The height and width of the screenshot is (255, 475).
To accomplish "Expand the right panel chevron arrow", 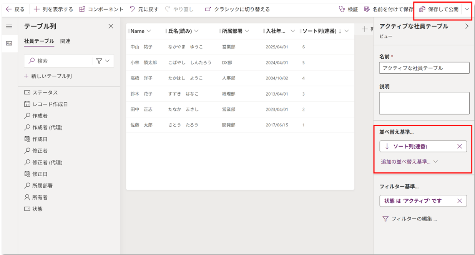I will [467, 26].
